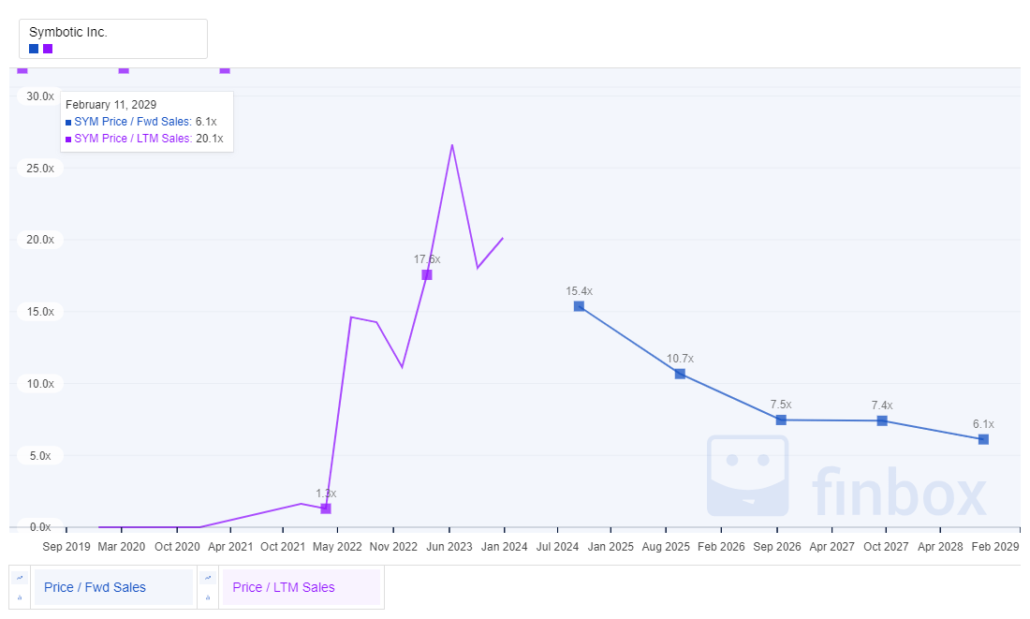Click the 17.6x data point on the purple line

click(426, 274)
